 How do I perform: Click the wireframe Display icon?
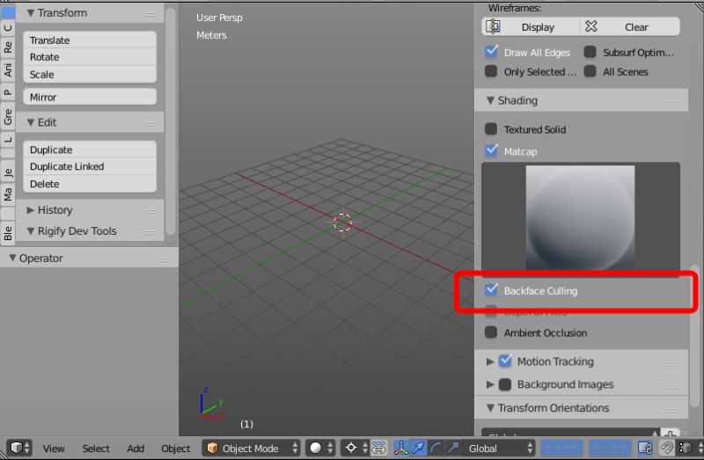click(x=493, y=26)
